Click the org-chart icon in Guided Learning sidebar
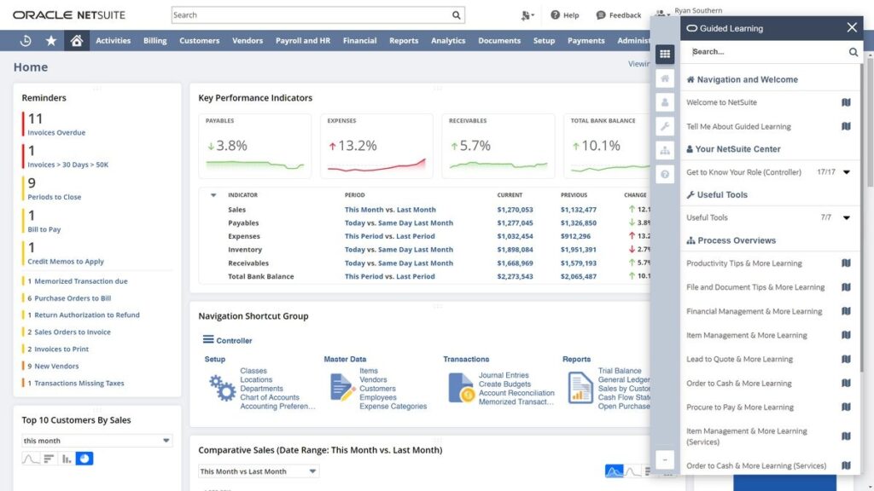 tap(665, 150)
